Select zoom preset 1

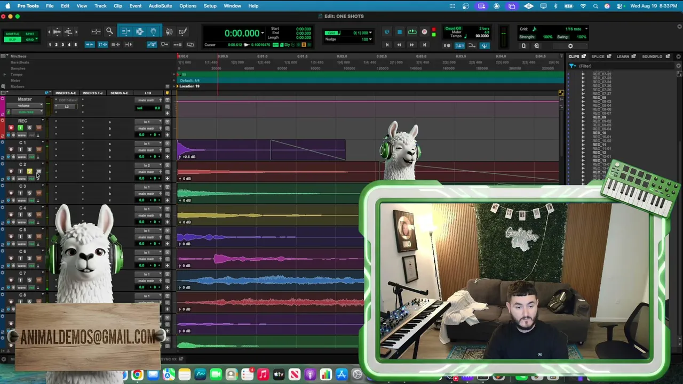[50, 45]
